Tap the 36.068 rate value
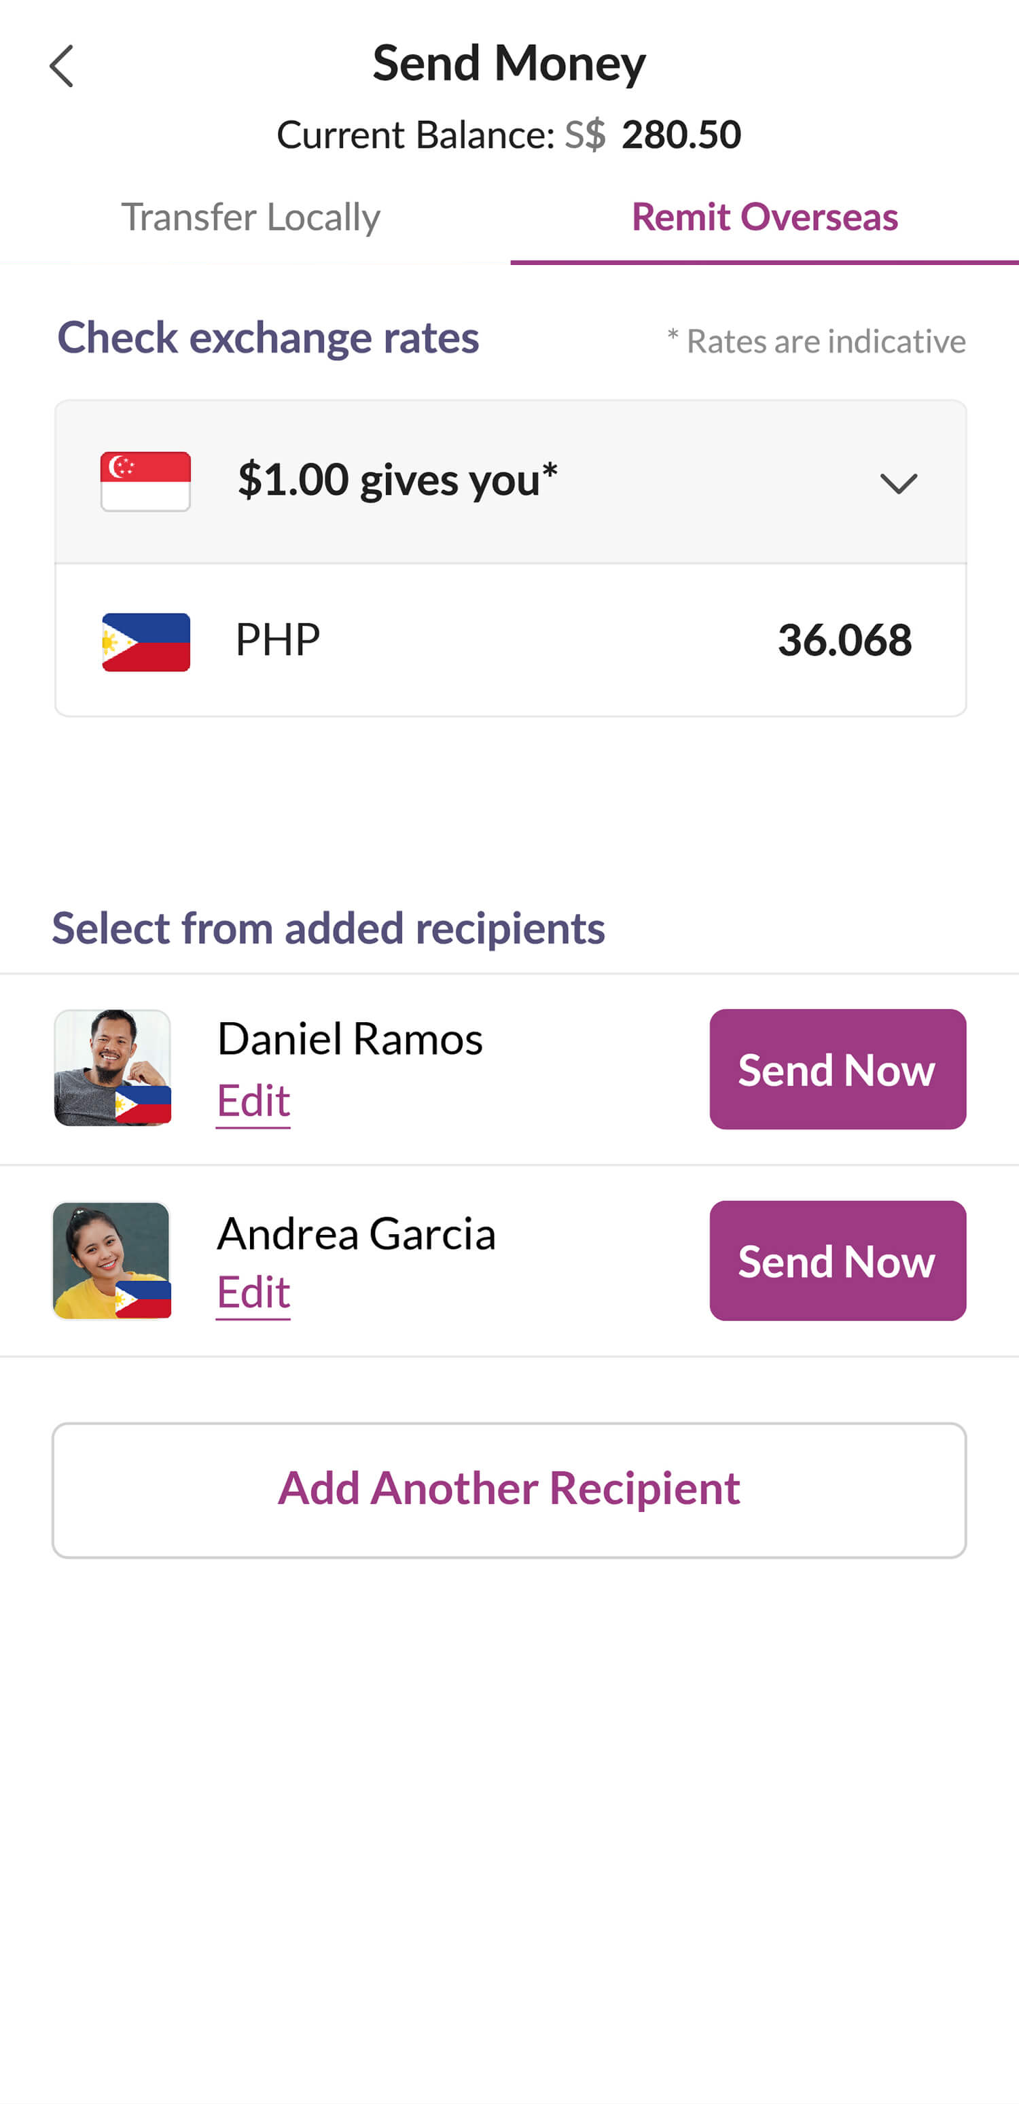Viewport: 1019px width, 2104px height. [x=844, y=639]
